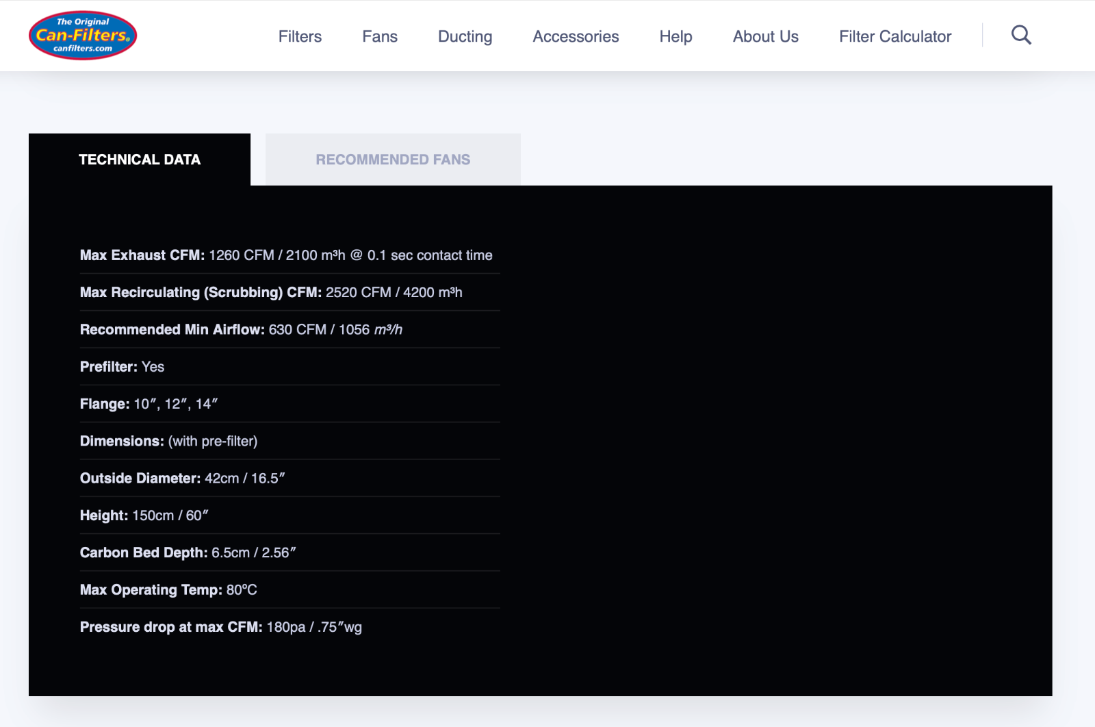Click the Flange sizes row

coord(149,404)
